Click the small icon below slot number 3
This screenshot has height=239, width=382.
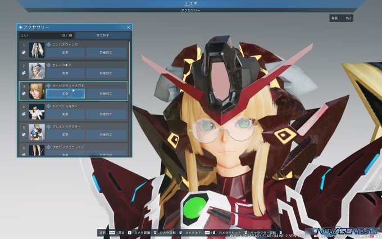24,93
